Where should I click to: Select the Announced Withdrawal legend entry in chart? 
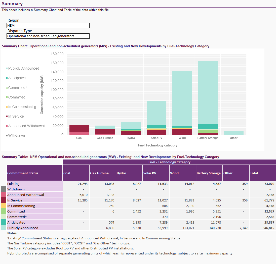coord(26,126)
